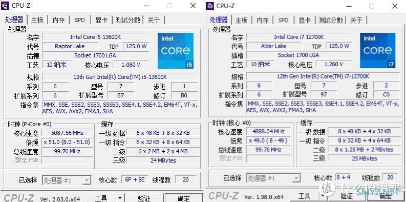
Task: Click the 13th Gen i5-13600K specification field
Action: [x=120, y=77]
